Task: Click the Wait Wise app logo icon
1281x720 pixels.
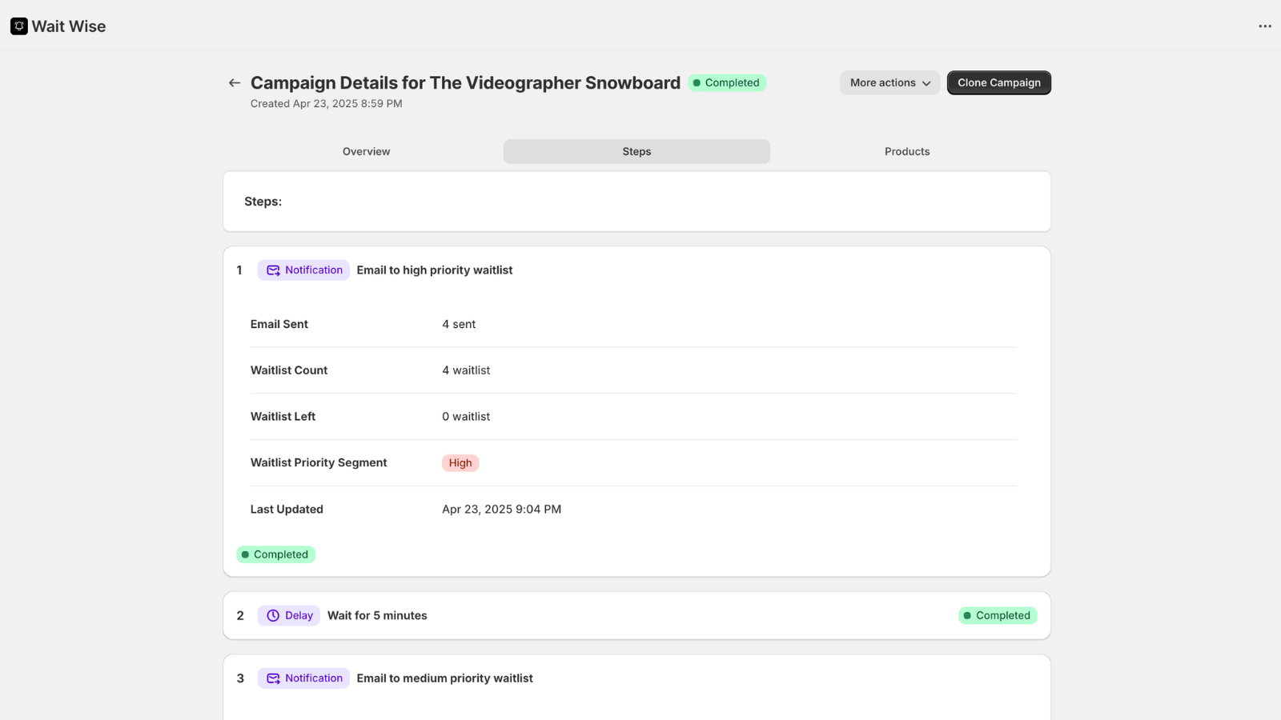Action: tap(19, 26)
